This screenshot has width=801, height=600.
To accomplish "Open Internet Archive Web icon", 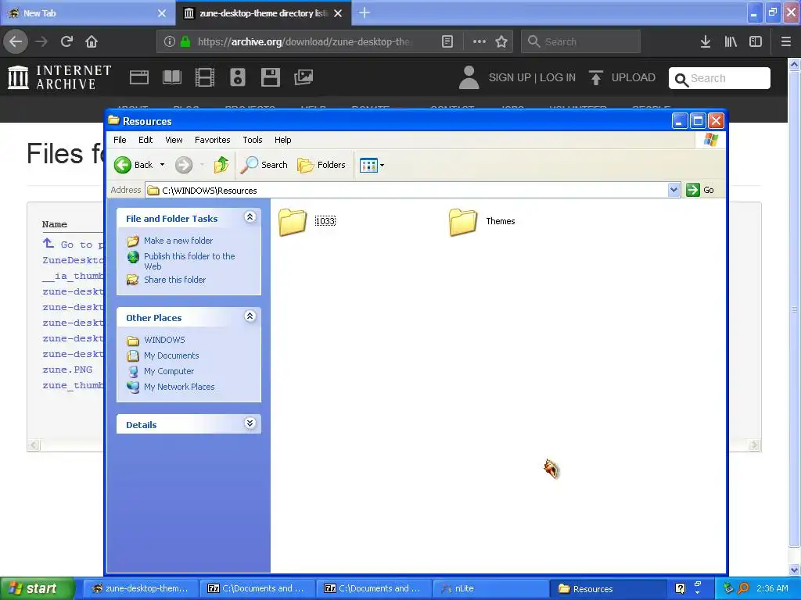I will click(x=139, y=77).
